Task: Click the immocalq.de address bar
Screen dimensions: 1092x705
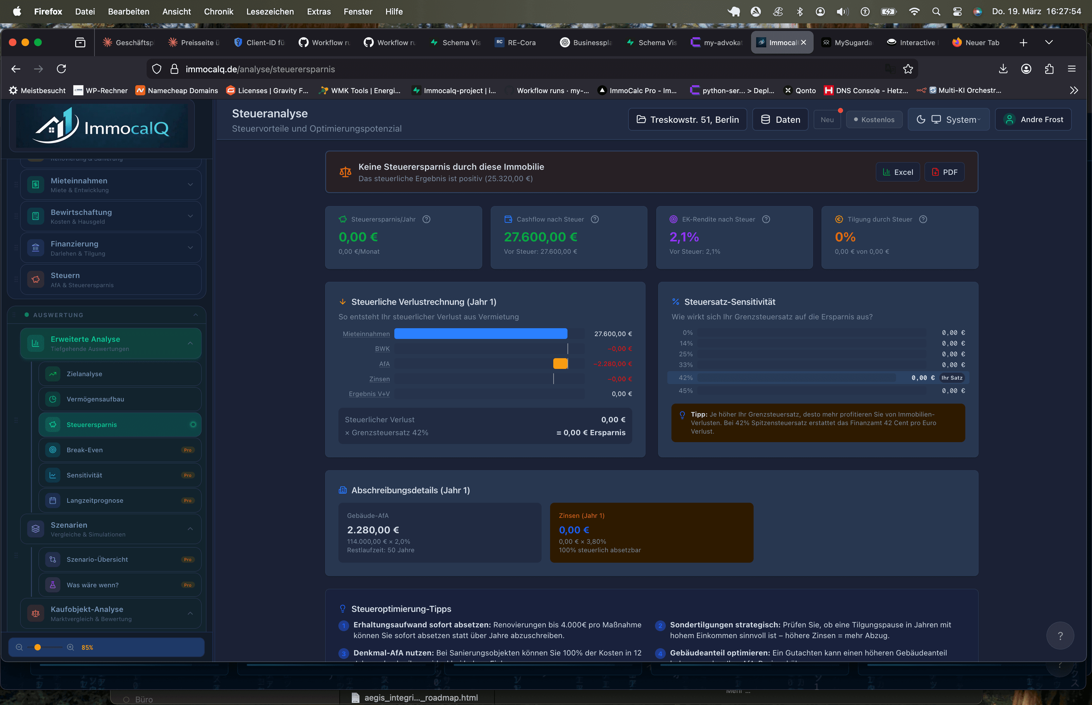Action: click(x=531, y=69)
